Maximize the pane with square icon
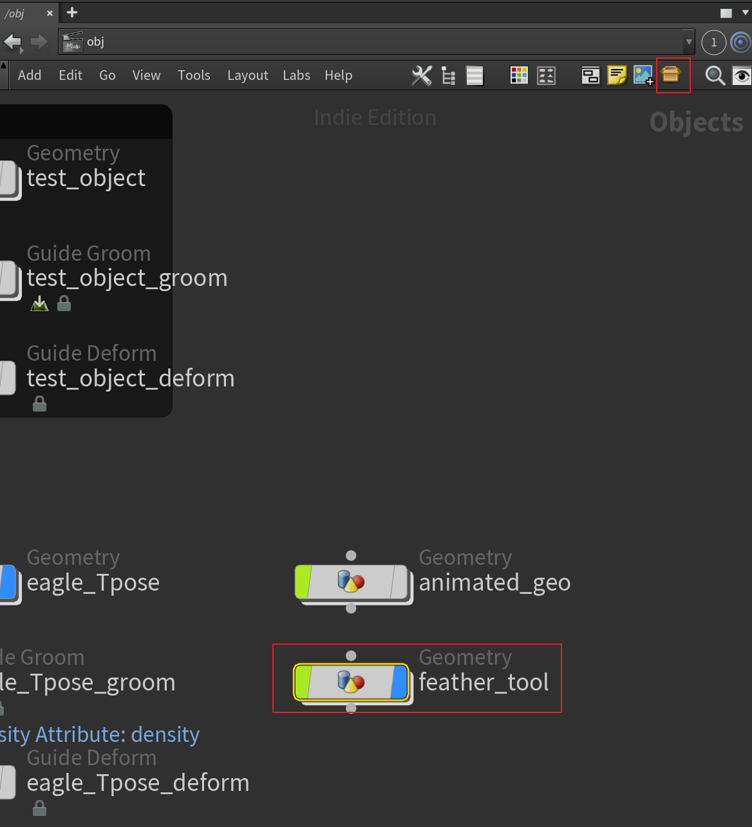Screen dimensions: 752x827 point(726,13)
